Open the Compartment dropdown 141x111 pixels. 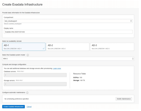pyautogui.click(x=68, y=21)
